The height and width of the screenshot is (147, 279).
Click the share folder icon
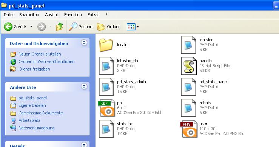pos(13,69)
